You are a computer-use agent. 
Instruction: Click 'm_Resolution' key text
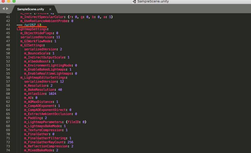(36, 86)
